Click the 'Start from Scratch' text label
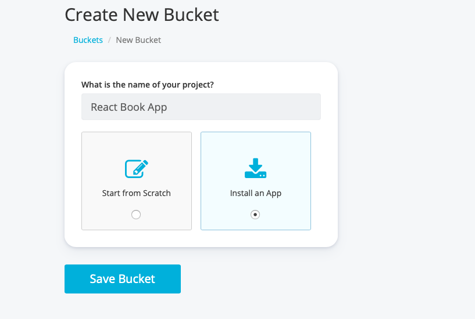The width and height of the screenshot is (475, 319). (x=137, y=193)
